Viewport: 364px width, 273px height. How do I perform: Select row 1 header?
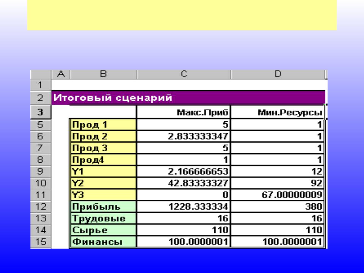click(x=41, y=85)
